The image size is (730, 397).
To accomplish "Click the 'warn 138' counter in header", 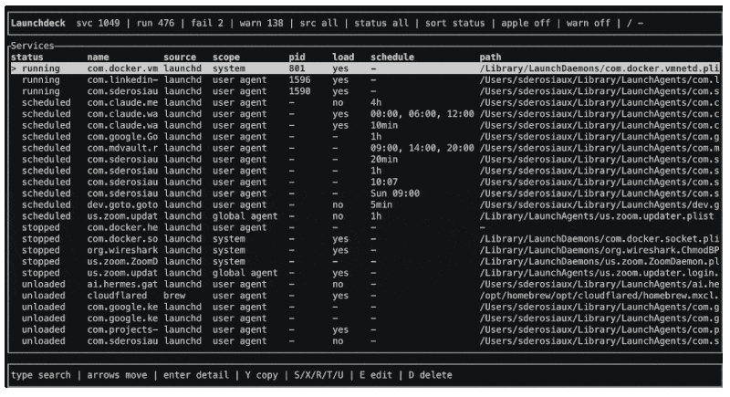I will (x=261, y=23).
